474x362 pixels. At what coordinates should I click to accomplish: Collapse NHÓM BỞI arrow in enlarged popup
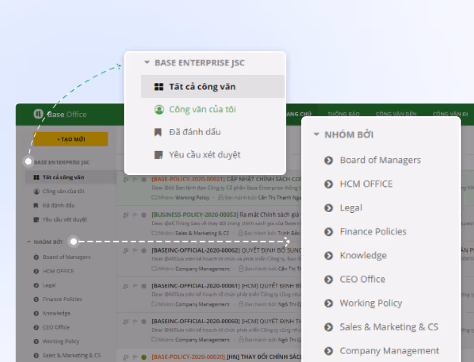[x=316, y=134]
